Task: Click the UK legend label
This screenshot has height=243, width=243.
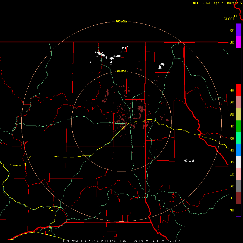Action: 232,42
